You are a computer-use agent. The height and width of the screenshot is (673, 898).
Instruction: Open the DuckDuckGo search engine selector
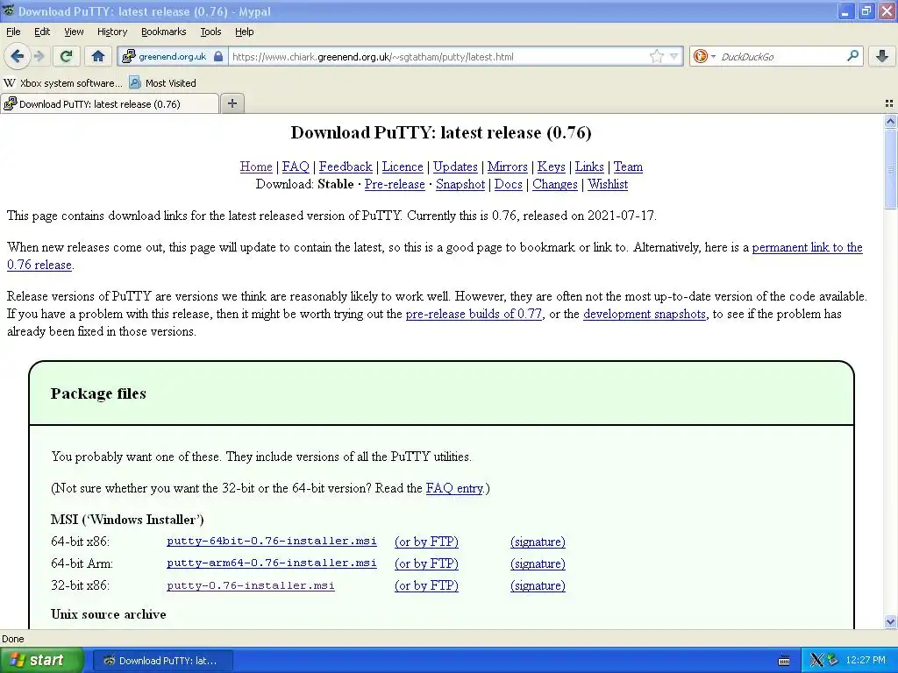[704, 56]
